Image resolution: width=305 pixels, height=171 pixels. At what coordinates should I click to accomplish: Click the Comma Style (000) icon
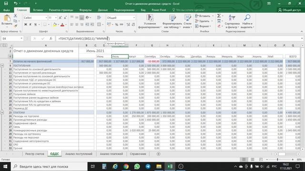click(x=122, y=24)
